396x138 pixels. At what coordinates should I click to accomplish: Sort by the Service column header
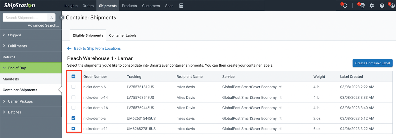(228, 76)
